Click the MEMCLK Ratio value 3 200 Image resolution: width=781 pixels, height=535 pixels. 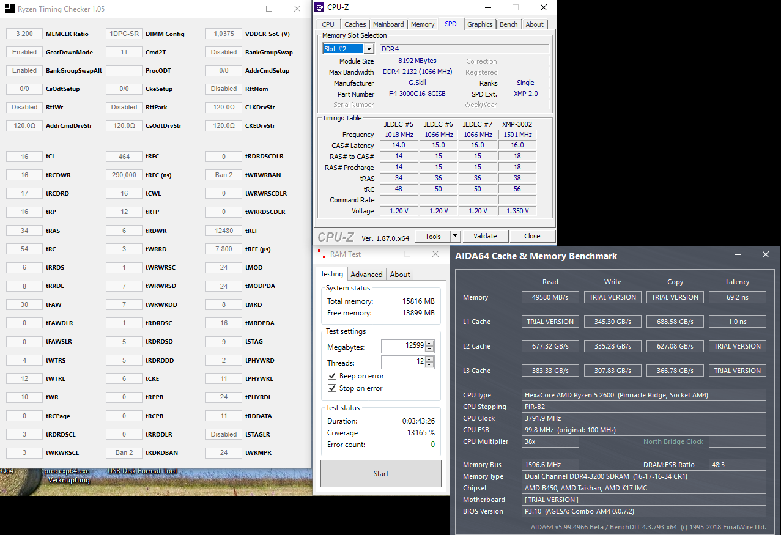(24, 34)
